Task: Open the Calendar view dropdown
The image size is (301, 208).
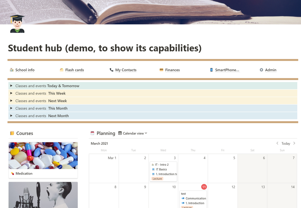Action: click(x=133, y=133)
